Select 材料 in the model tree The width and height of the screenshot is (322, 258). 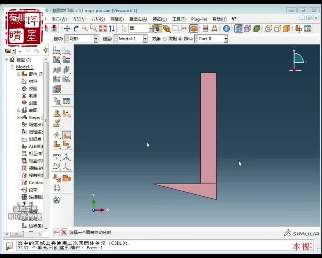33,81
